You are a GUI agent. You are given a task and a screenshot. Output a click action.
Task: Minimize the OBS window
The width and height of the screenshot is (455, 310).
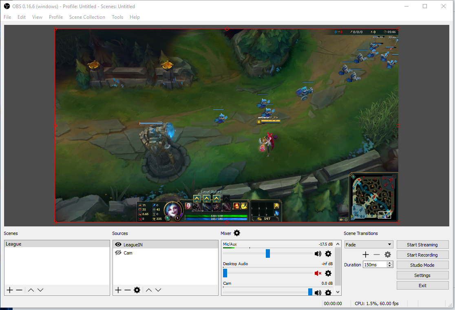click(x=406, y=6)
